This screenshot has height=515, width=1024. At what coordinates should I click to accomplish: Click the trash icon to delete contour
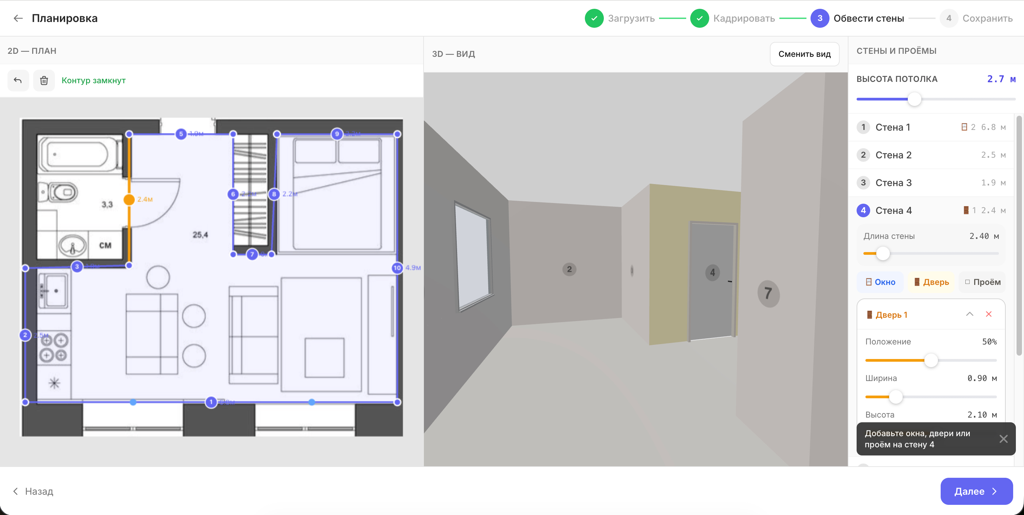tap(44, 81)
